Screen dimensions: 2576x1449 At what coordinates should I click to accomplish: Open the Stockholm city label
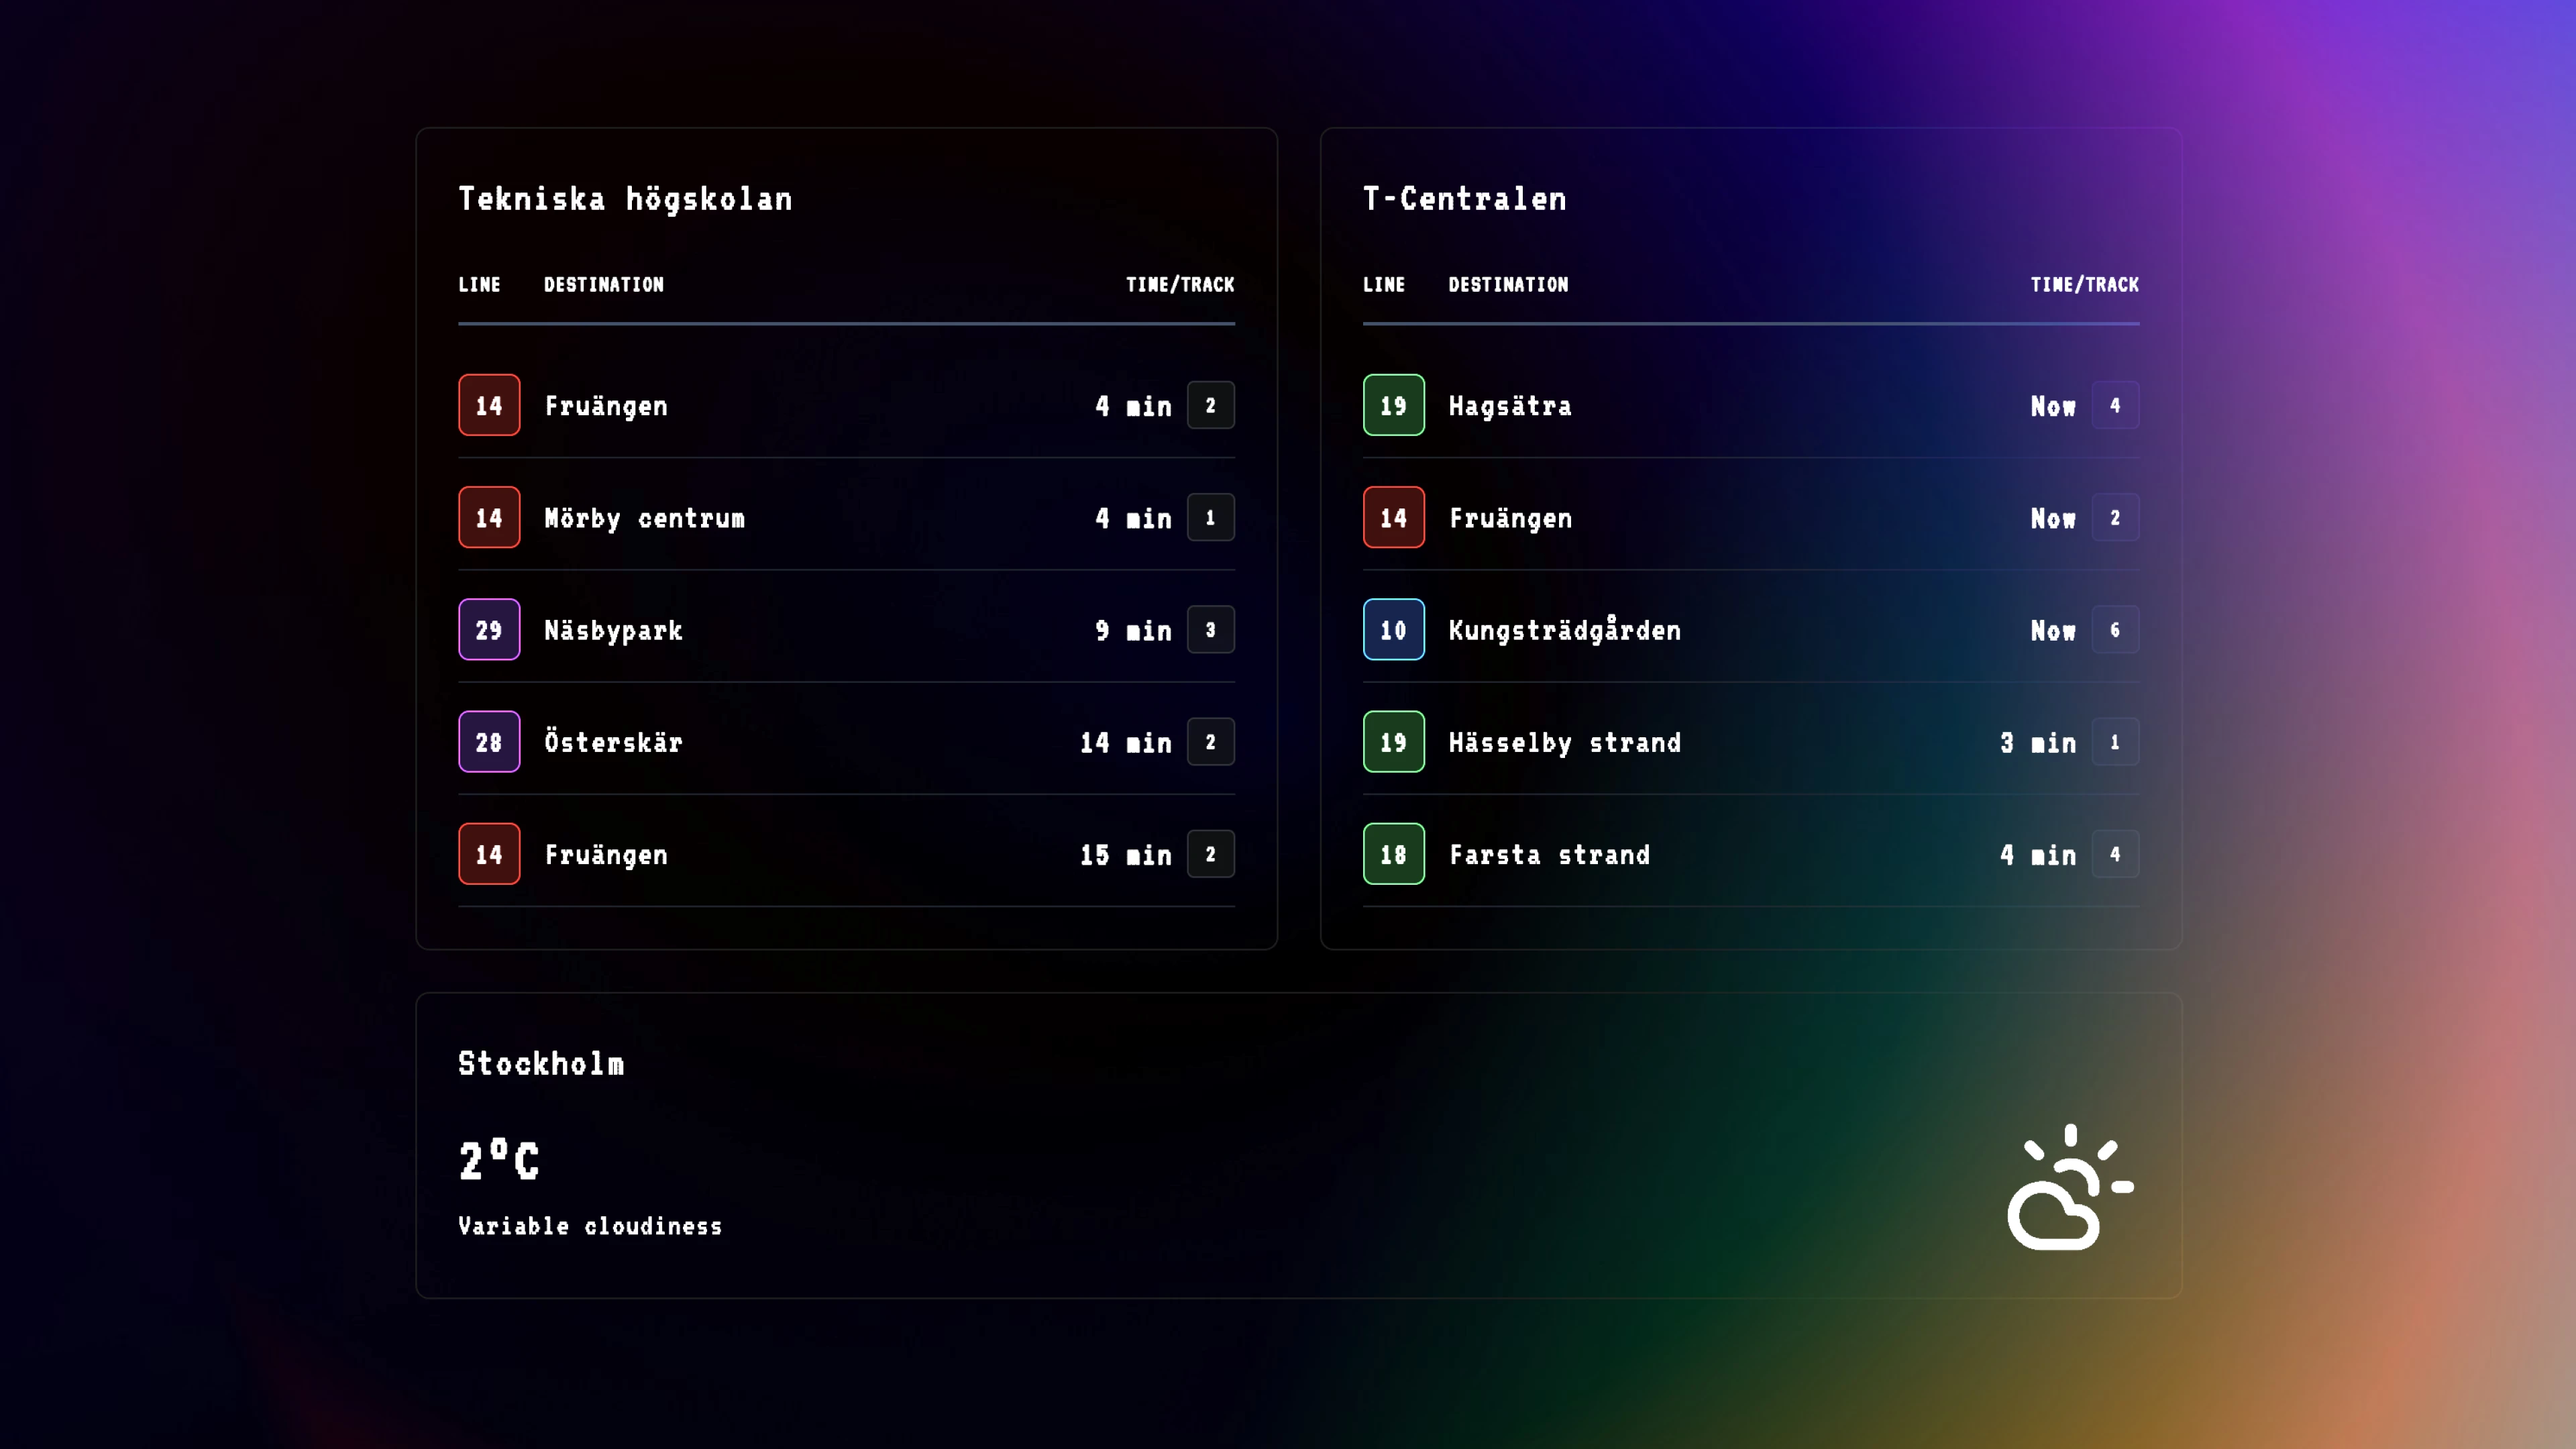pyautogui.click(x=541, y=1063)
